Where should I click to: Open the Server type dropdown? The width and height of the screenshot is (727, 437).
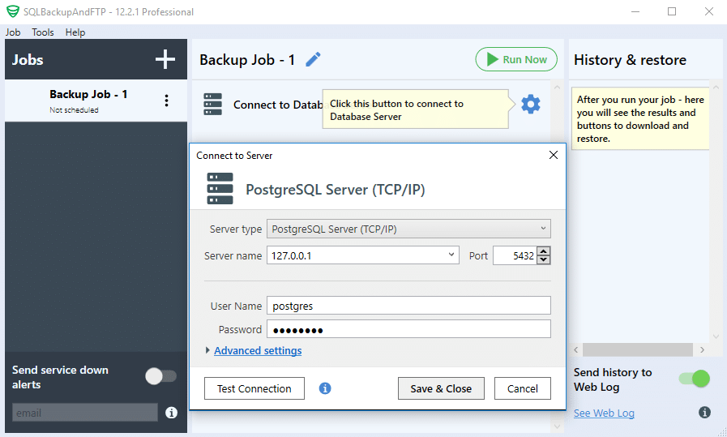pyautogui.click(x=408, y=229)
